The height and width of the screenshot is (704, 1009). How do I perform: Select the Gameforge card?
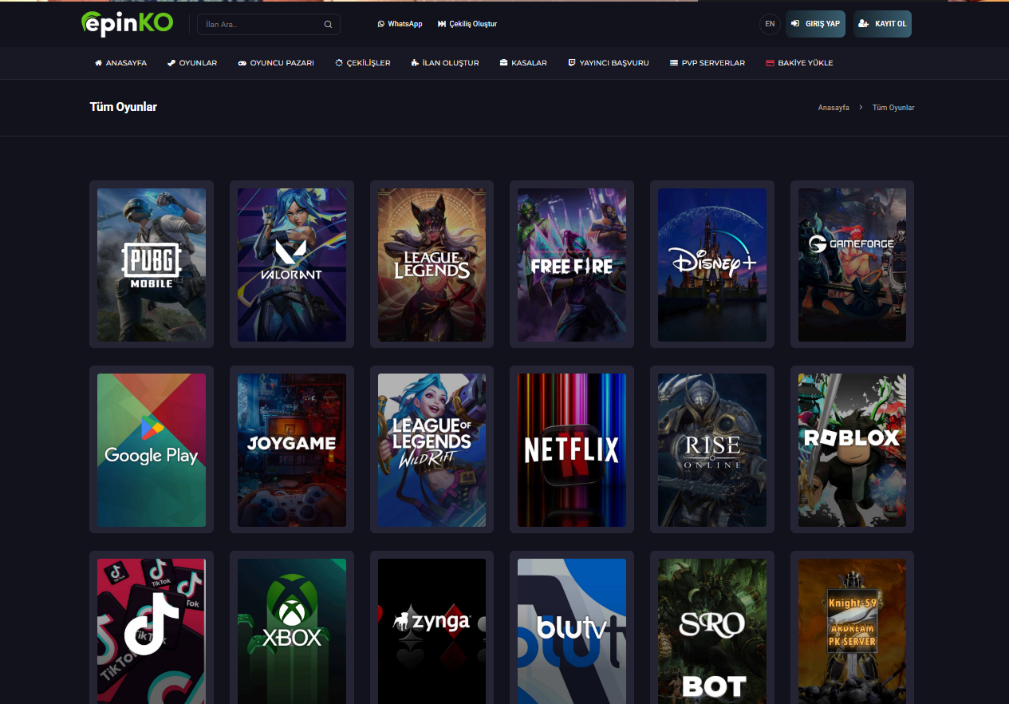[853, 264]
